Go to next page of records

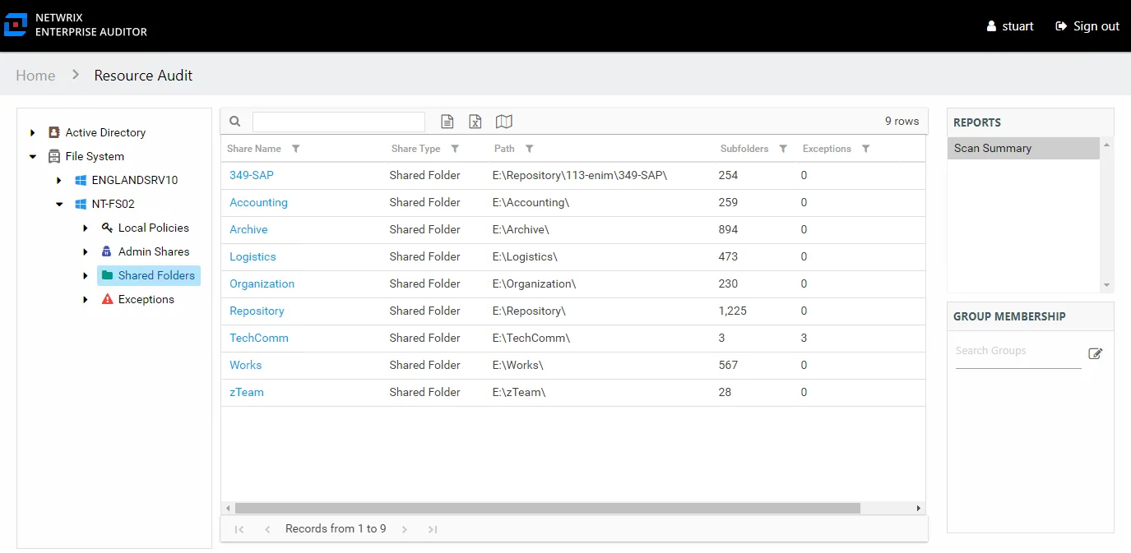pyautogui.click(x=405, y=529)
